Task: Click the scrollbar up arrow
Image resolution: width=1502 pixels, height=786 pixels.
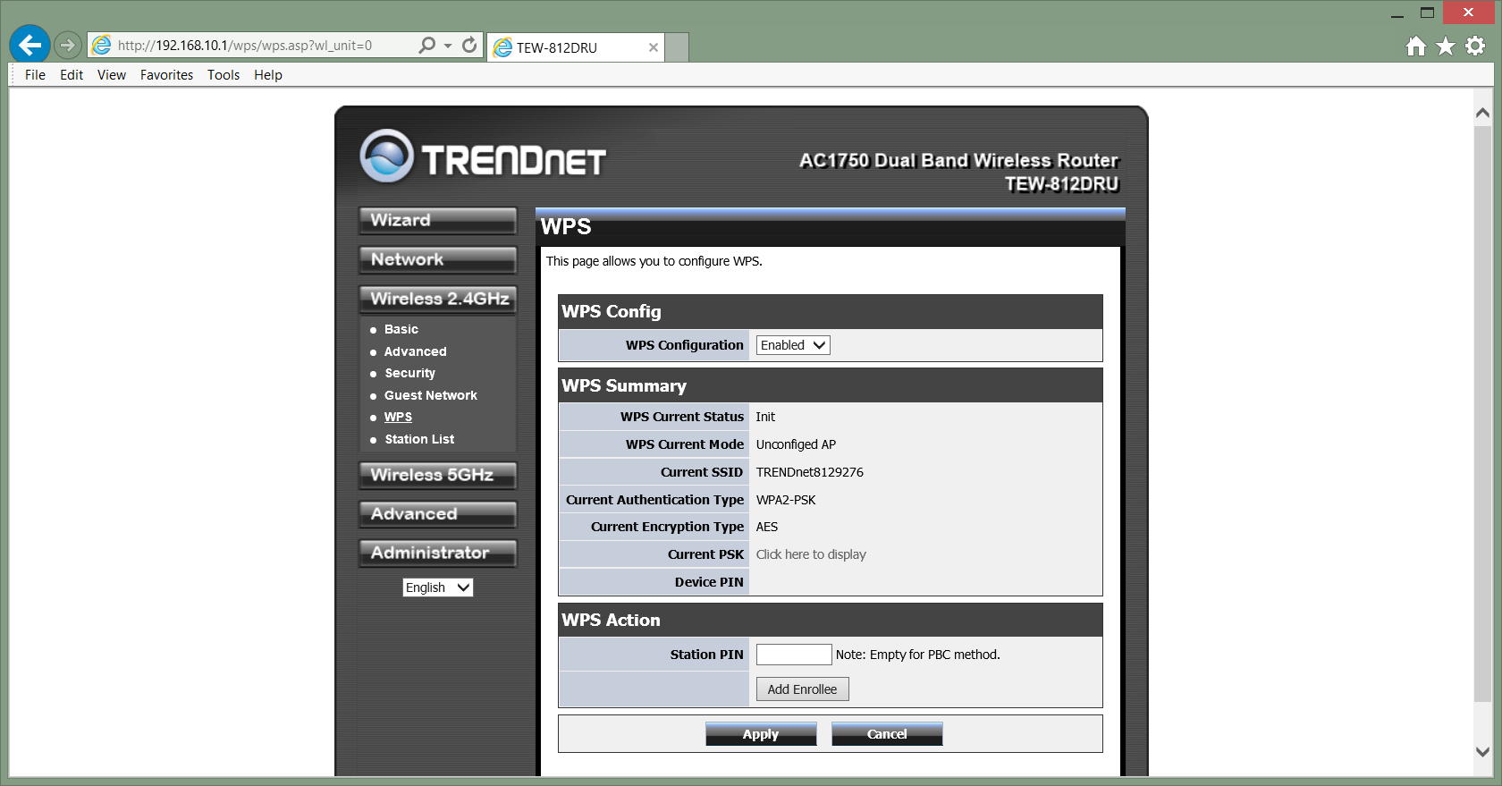Action: pyautogui.click(x=1482, y=114)
